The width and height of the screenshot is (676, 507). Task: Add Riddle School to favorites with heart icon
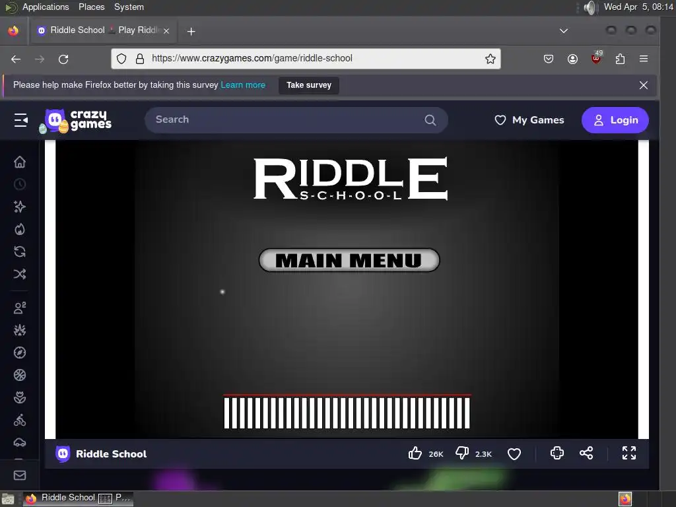(x=514, y=454)
